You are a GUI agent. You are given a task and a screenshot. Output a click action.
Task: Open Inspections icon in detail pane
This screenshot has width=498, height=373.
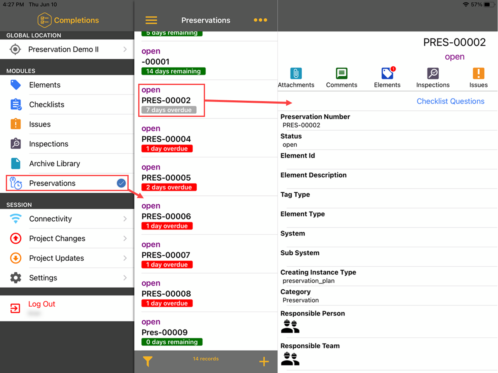(x=433, y=73)
